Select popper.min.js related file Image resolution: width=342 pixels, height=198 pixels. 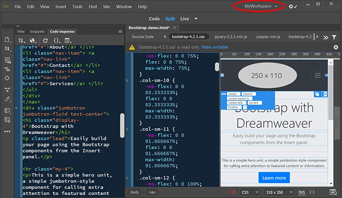[x=268, y=37]
